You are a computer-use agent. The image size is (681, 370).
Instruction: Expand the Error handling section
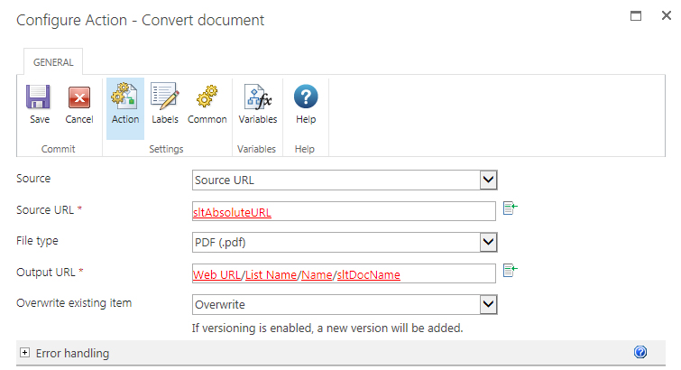24,353
